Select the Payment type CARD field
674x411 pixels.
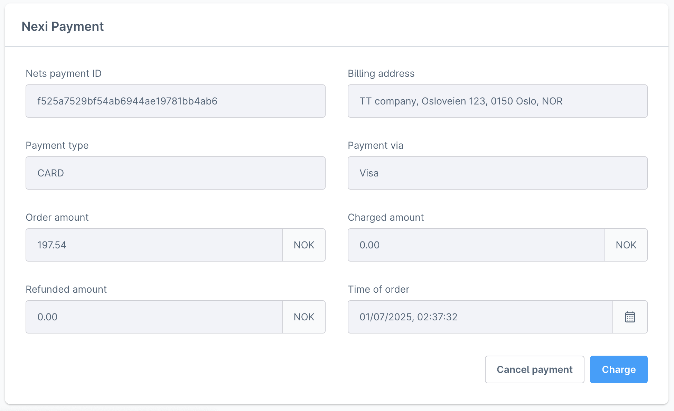(x=175, y=173)
